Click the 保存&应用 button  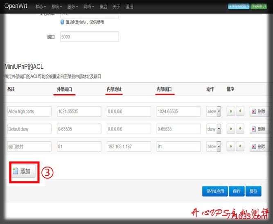[215, 191]
